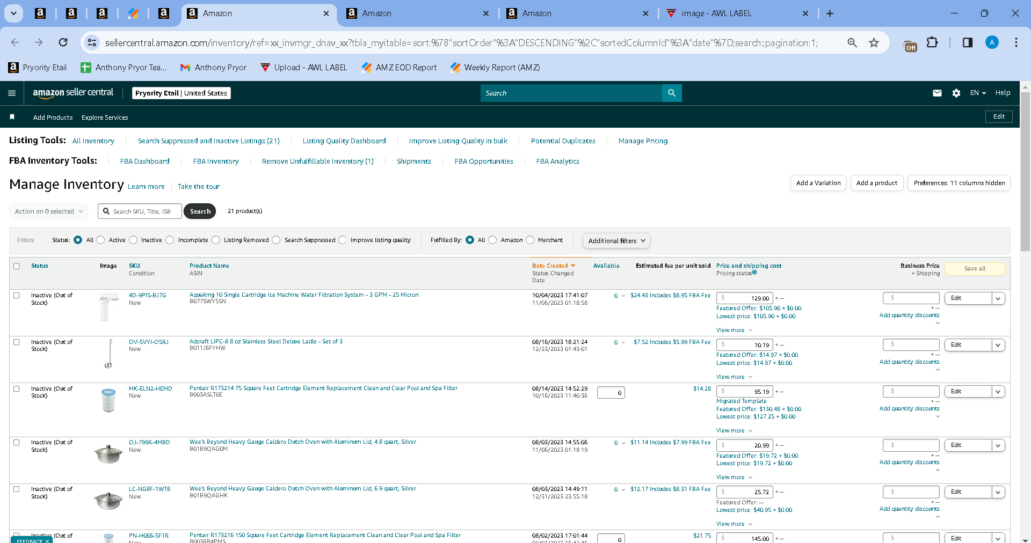Viewport: 1031px width, 543px height.
Task: Open settings gear icon in Seller Central
Action: point(956,93)
